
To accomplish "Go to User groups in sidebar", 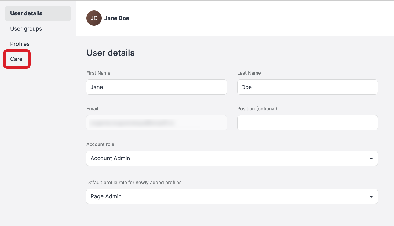I will coord(26,29).
